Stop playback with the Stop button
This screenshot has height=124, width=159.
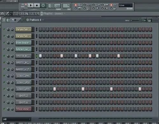point(37,5)
